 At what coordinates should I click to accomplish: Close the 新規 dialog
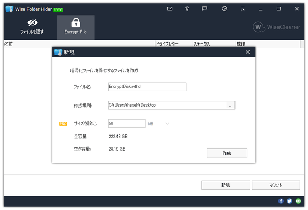248,52
